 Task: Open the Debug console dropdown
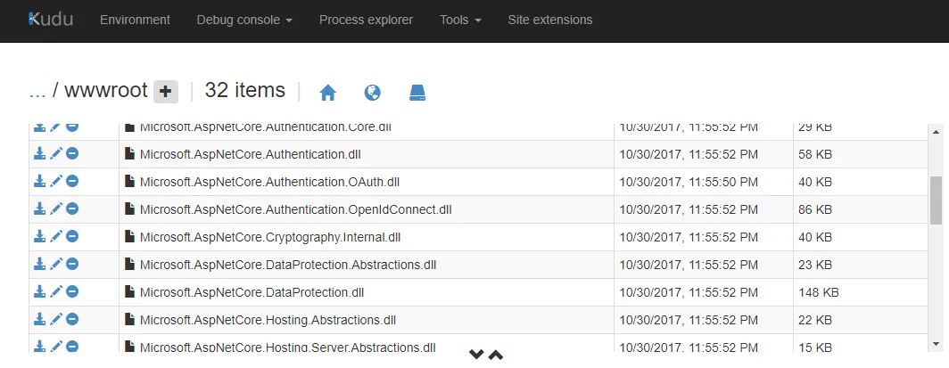click(244, 20)
